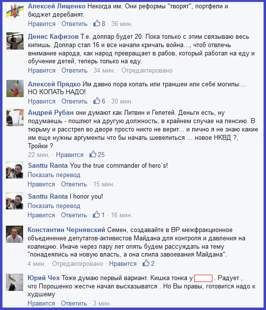This screenshot has height=310, width=266.
Task: Like Константин Чернявский's comment via Нравится
Action: 123,264
